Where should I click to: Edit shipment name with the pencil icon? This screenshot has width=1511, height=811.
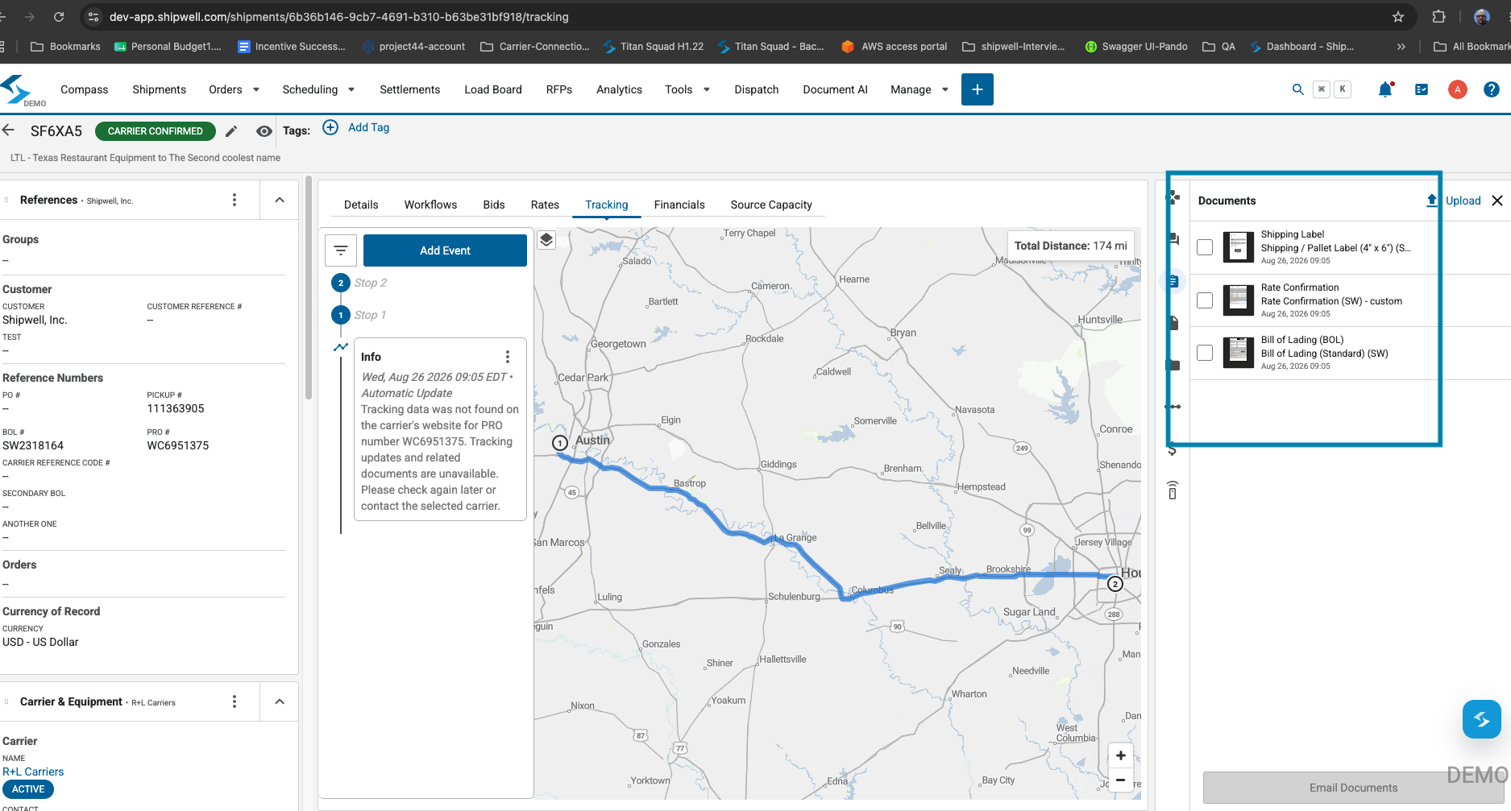(231, 131)
